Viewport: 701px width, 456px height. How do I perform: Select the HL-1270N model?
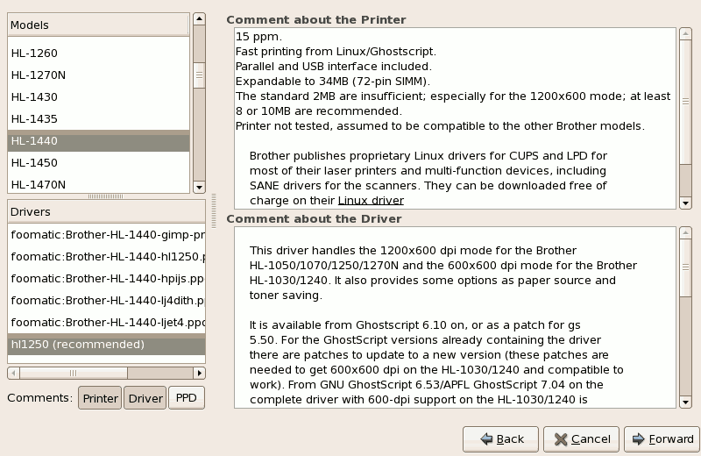pyautogui.click(x=98, y=75)
